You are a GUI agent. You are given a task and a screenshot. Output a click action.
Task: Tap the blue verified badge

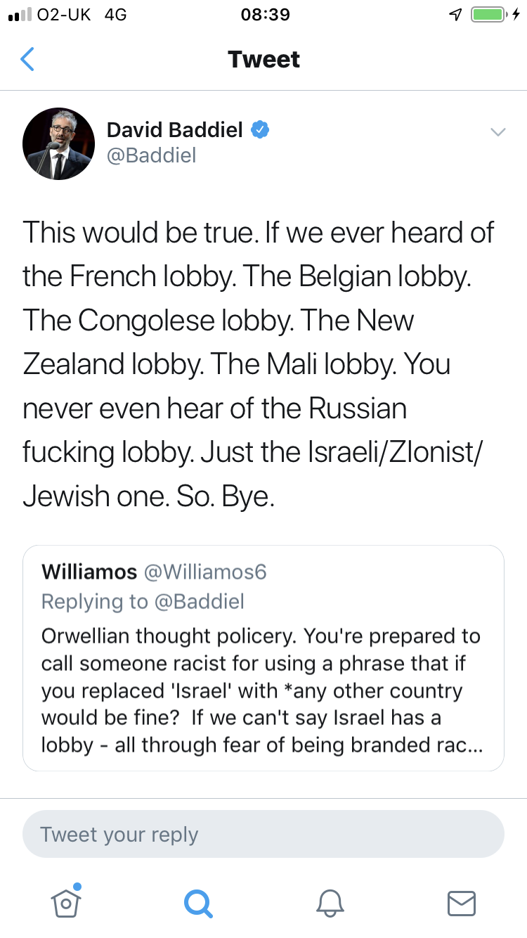(x=261, y=130)
